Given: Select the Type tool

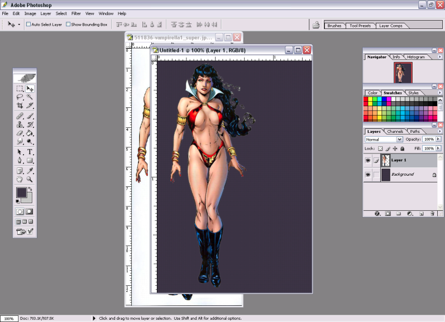Looking at the screenshot, I should pyautogui.click(x=30, y=152).
